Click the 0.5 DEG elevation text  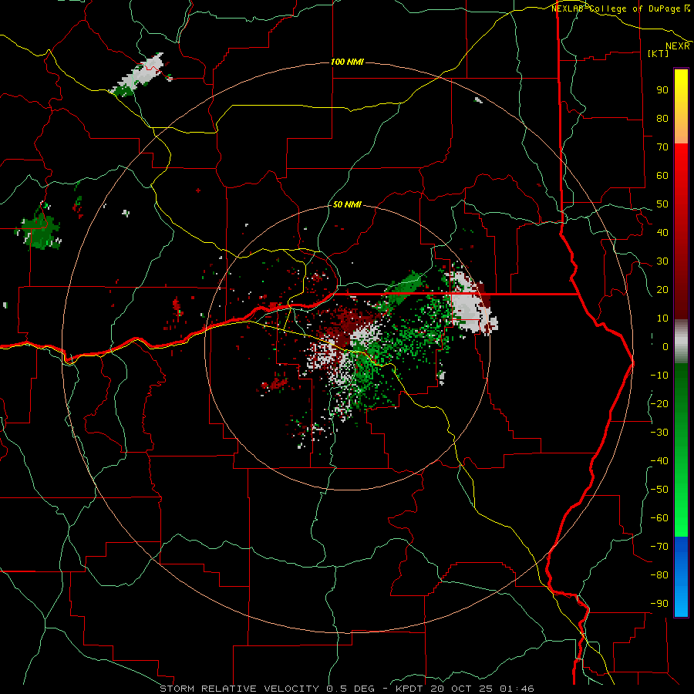click(x=351, y=689)
